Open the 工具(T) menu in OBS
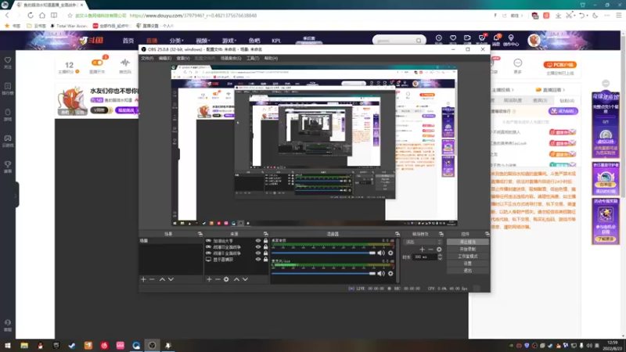 click(253, 58)
